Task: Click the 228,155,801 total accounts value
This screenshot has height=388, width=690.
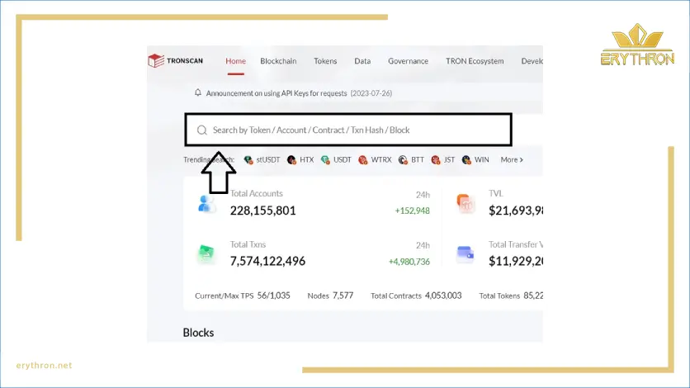Action: (x=262, y=211)
